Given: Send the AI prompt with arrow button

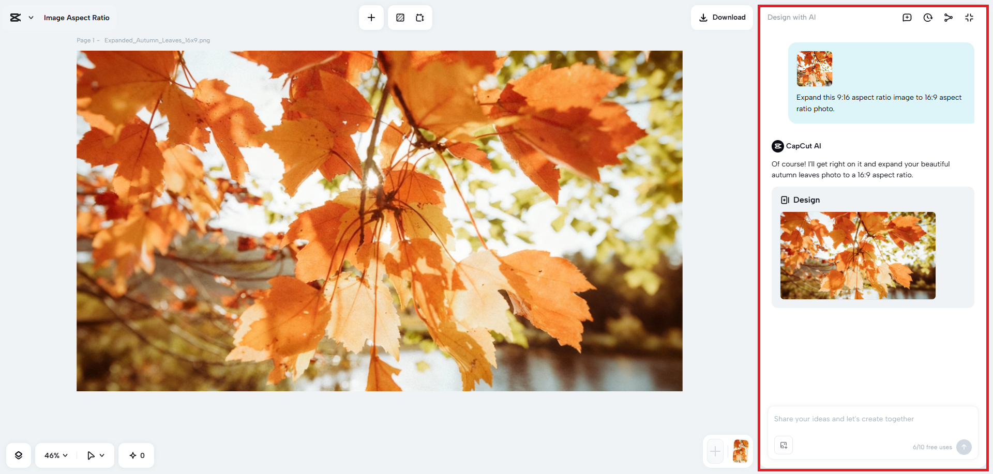Looking at the screenshot, I should (964, 447).
